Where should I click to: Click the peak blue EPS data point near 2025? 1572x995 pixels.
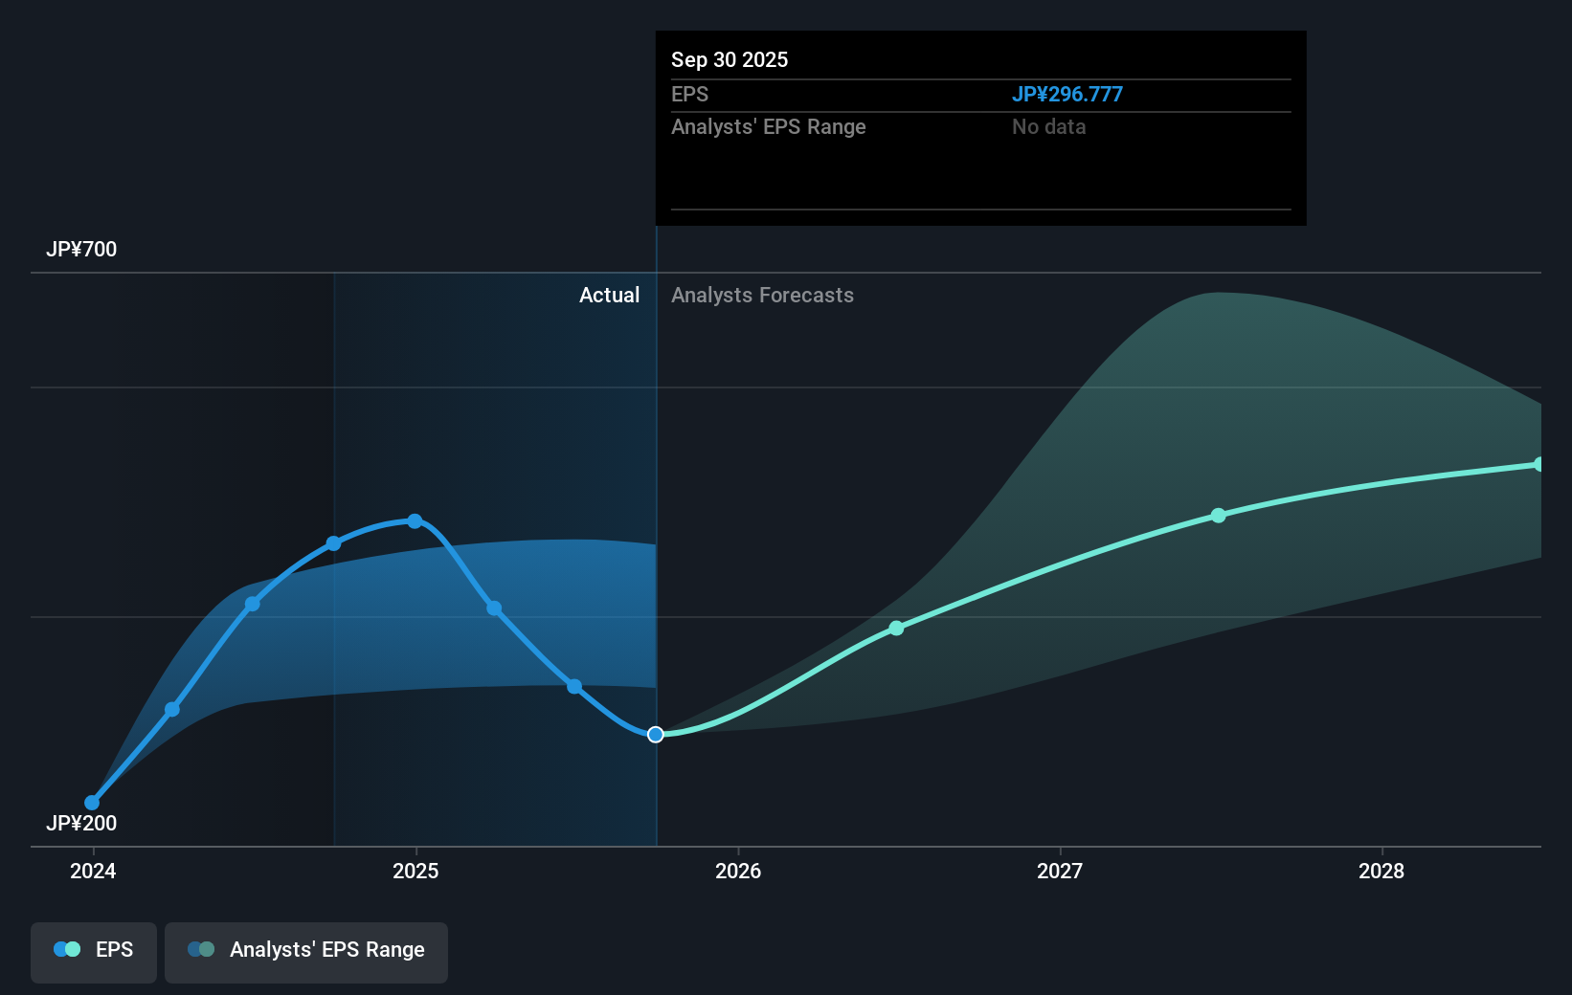(414, 520)
